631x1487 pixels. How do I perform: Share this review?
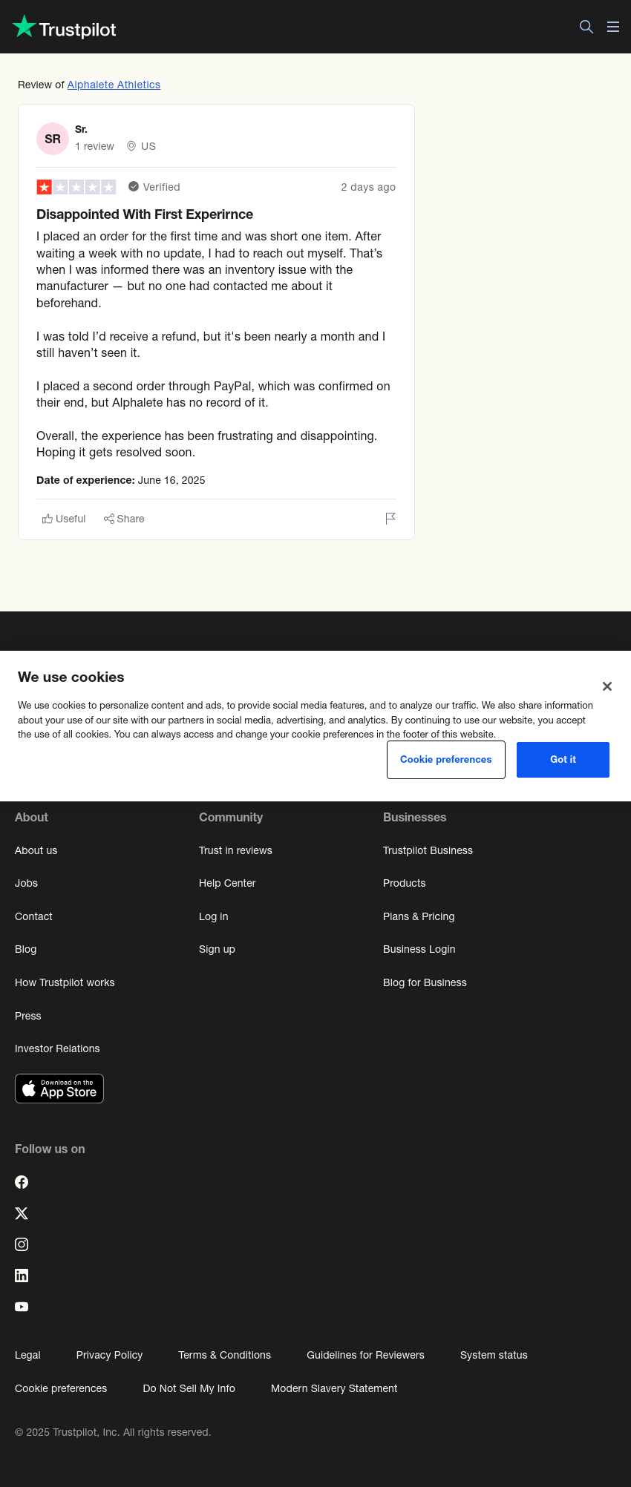tap(124, 519)
